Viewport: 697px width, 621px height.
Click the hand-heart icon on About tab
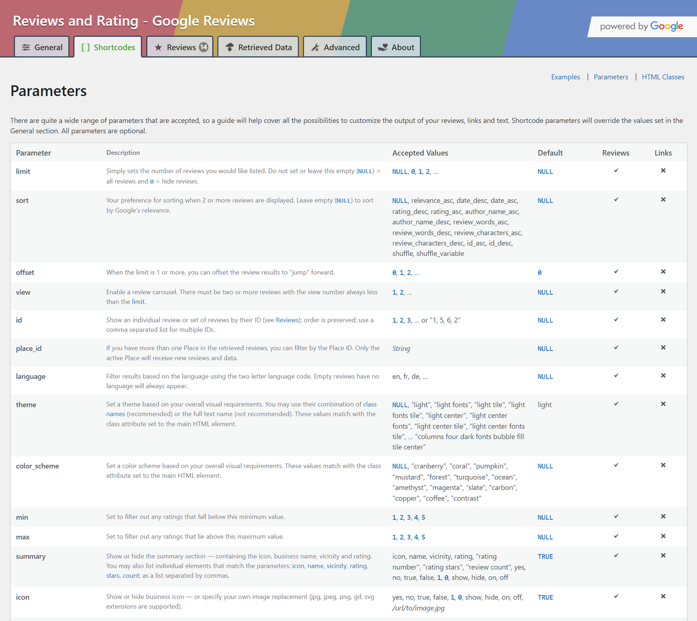point(383,48)
